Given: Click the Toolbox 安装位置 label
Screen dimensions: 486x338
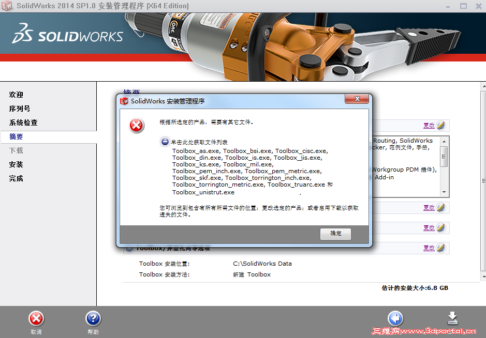Looking at the screenshot, I should (164, 264).
